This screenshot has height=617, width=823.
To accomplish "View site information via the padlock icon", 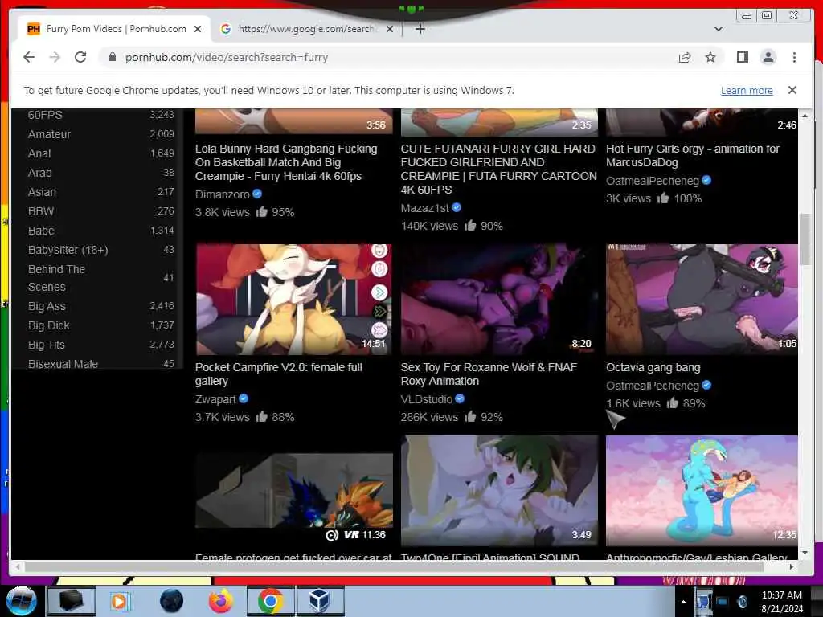I will pos(112,57).
